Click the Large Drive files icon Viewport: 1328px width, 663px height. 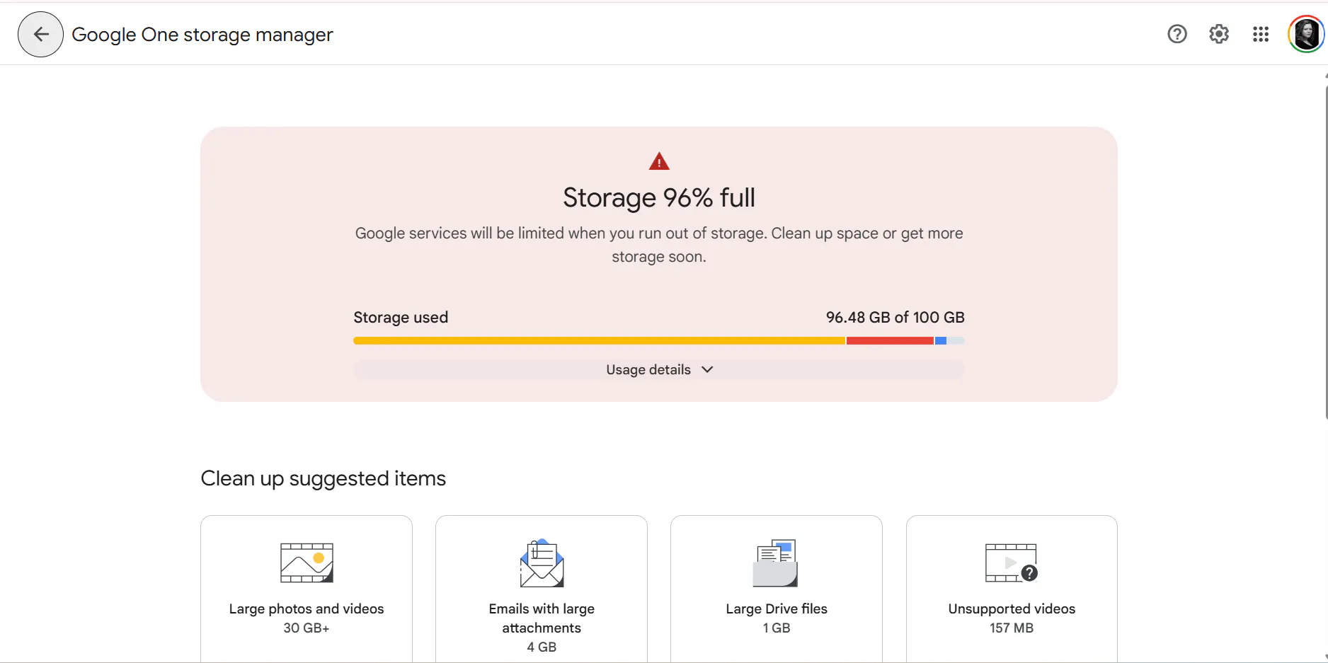click(x=776, y=563)
